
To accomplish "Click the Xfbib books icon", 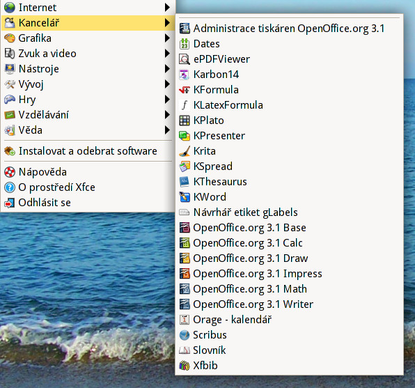I will (185, 366).
